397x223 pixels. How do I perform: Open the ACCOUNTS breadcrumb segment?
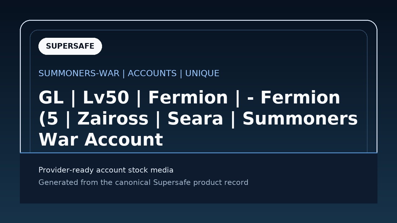[152, 73]
